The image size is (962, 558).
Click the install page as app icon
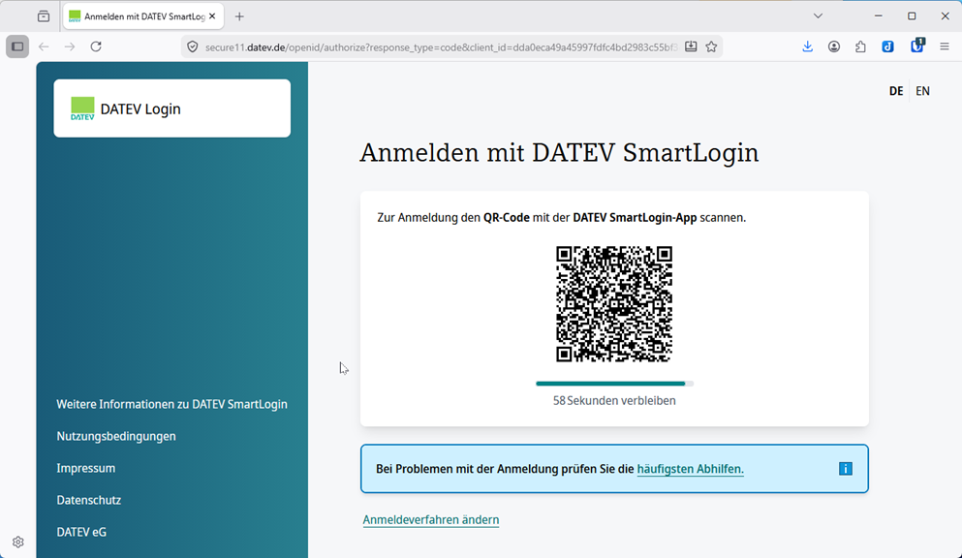[x=691, y=46]
